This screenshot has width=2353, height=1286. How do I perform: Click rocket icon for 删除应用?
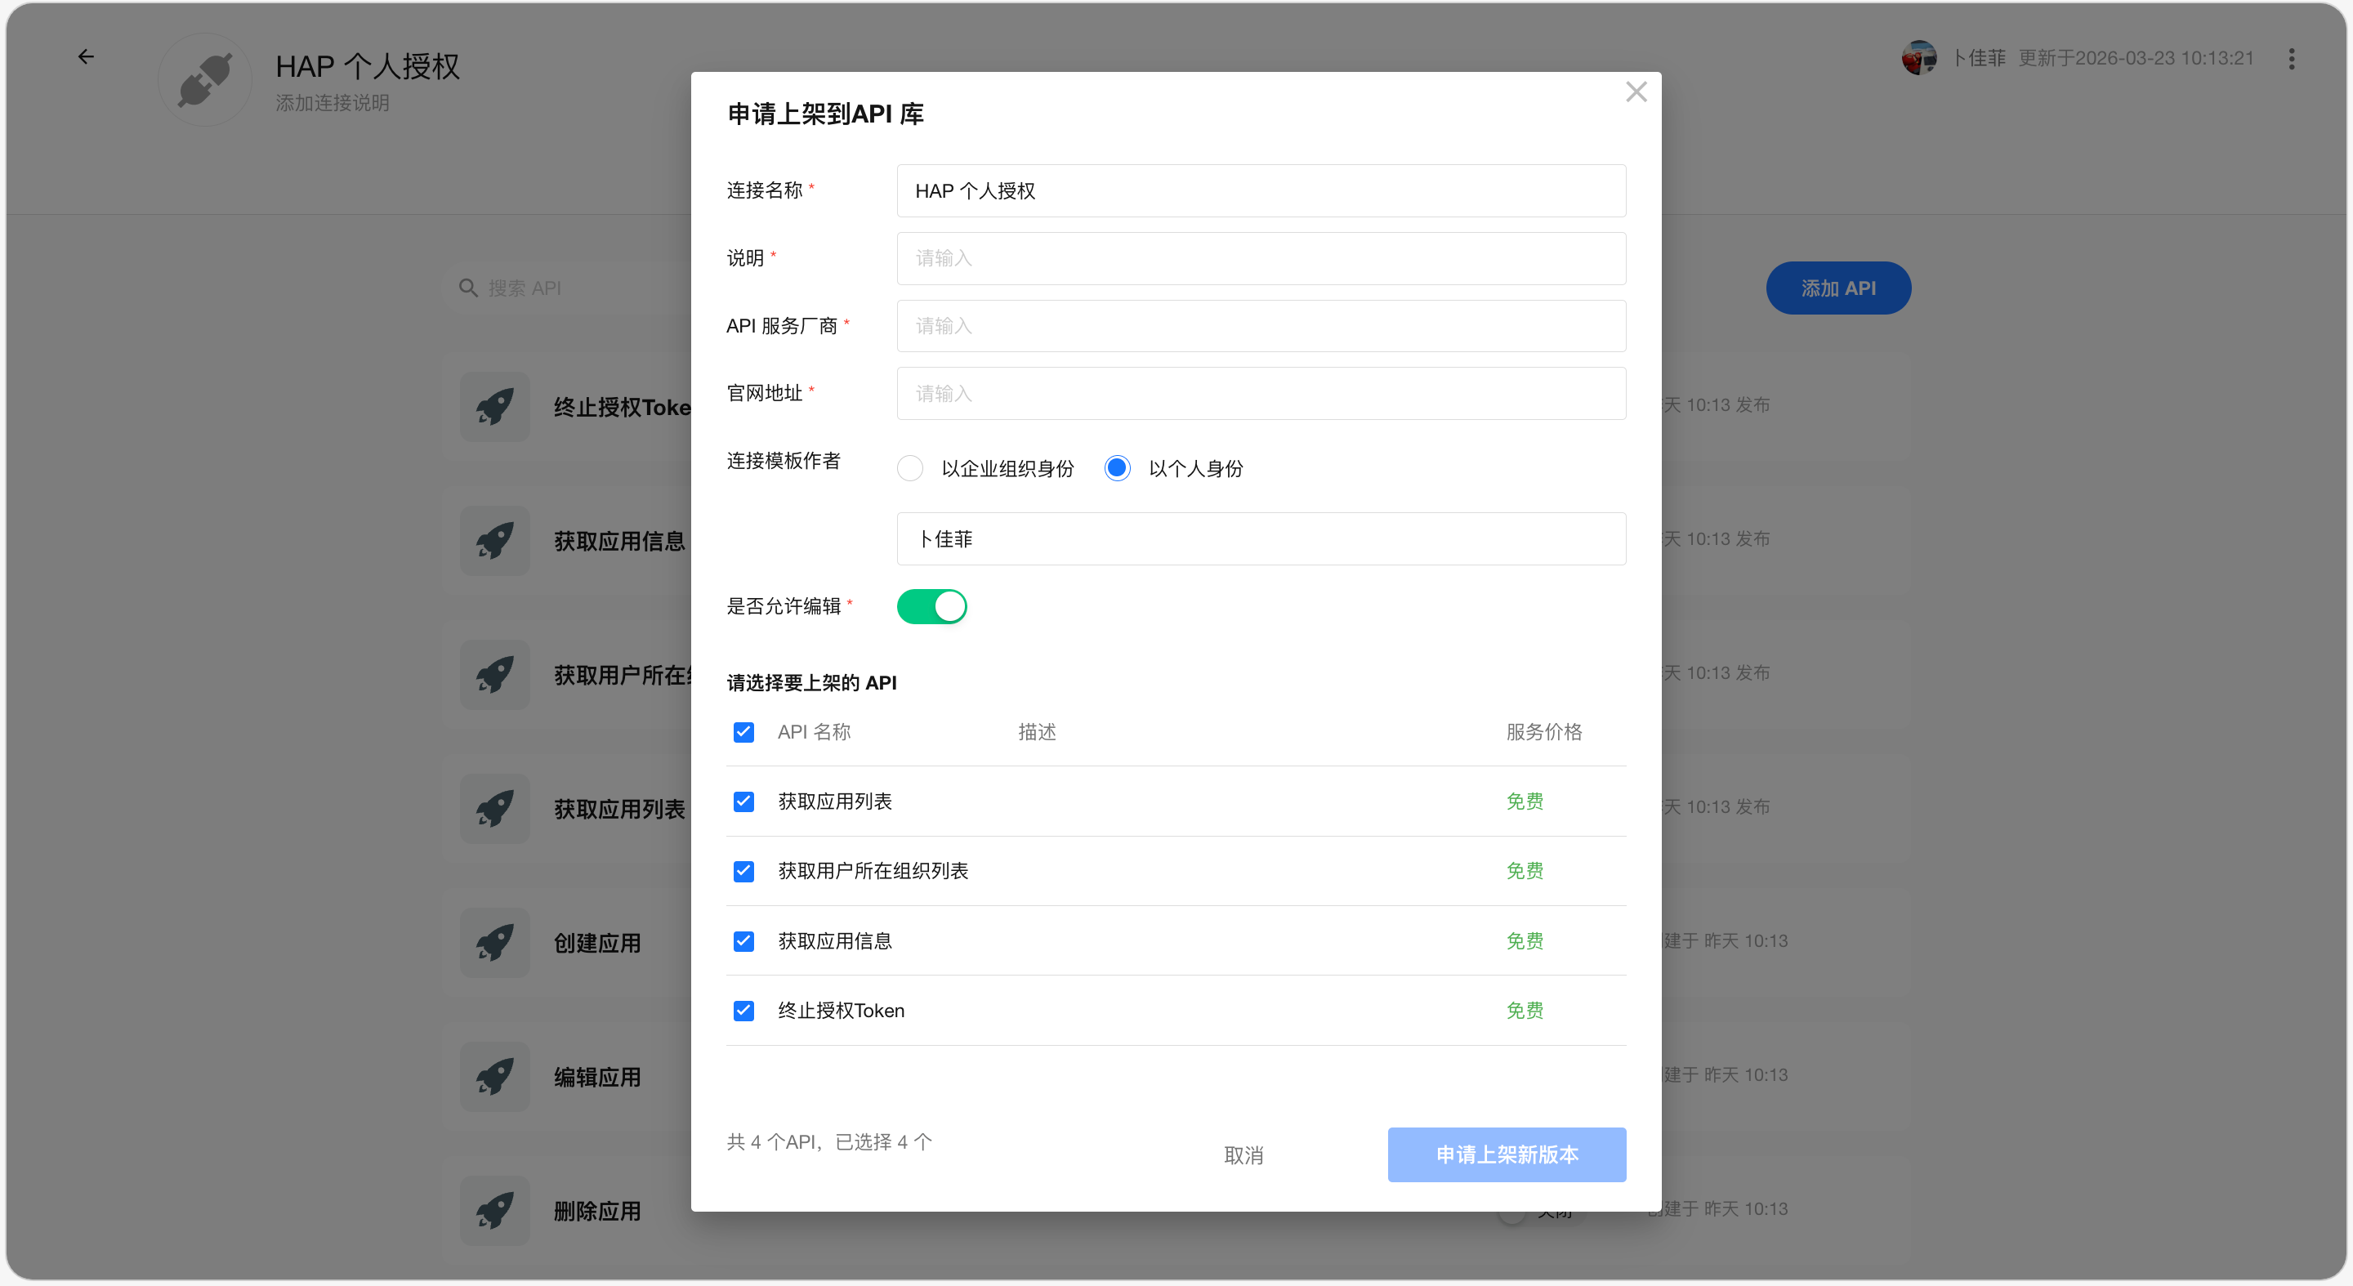click(495, 1211)
